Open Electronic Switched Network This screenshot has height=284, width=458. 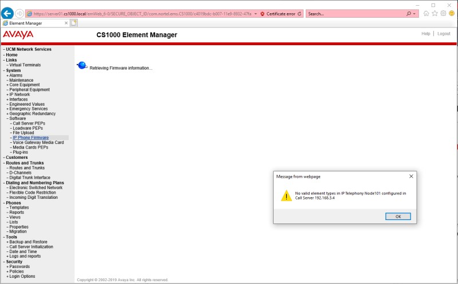(x=36, y=188)
